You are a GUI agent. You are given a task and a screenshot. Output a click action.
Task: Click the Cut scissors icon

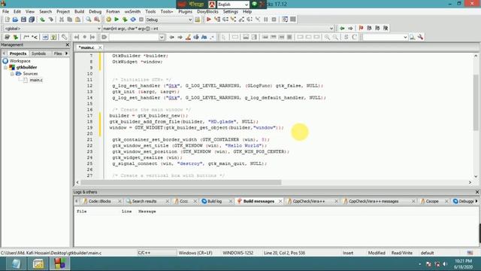pyautogui.click(x=62, y=20)
